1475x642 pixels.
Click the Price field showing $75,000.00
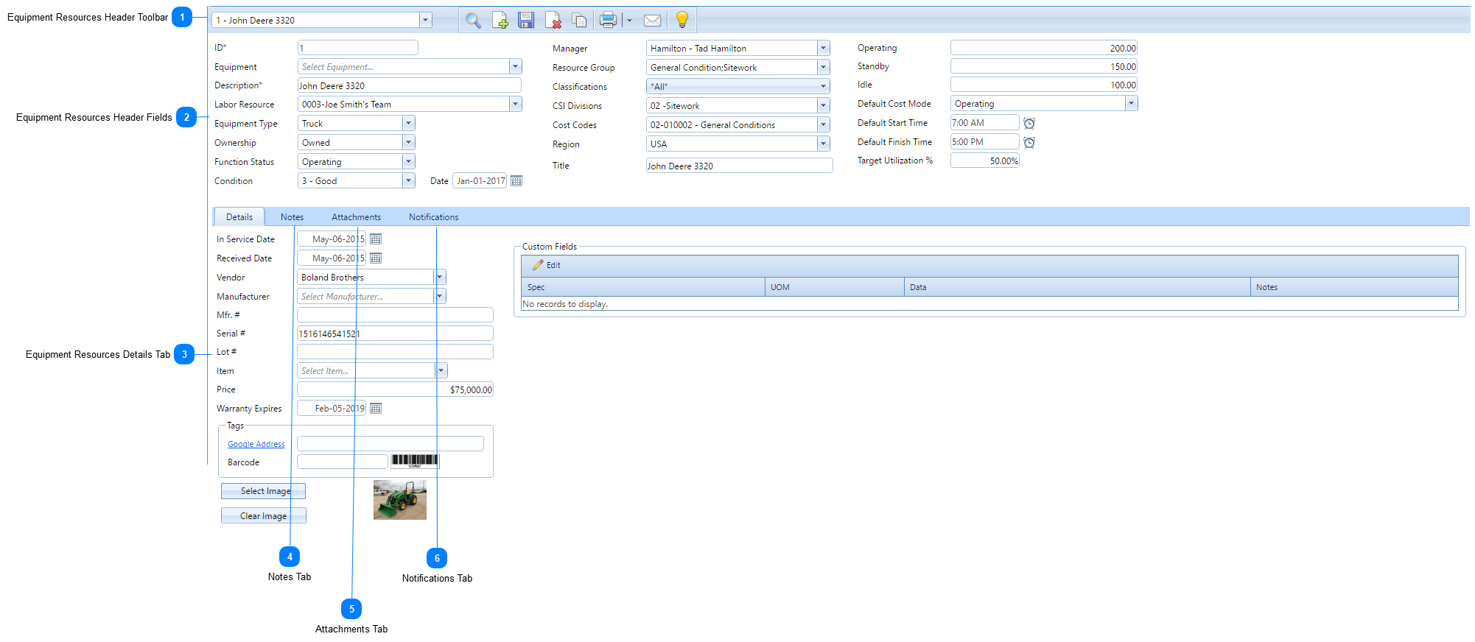pyautogui.click(x=395, y=389)
